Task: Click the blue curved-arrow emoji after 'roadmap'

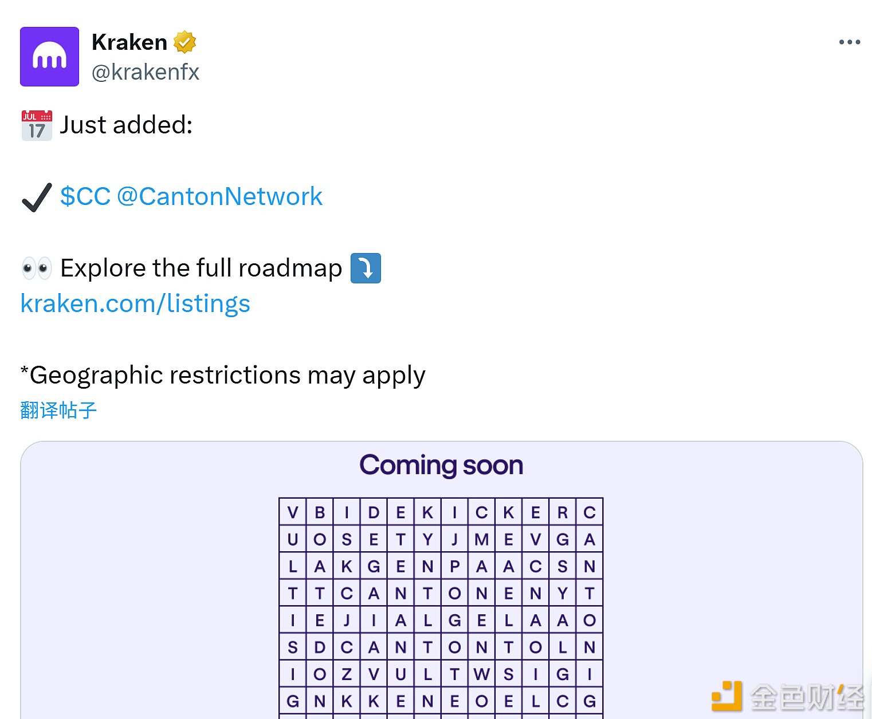Action: (366, 268)
